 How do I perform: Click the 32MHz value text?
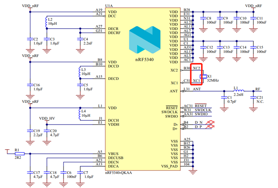coord(213,80)
